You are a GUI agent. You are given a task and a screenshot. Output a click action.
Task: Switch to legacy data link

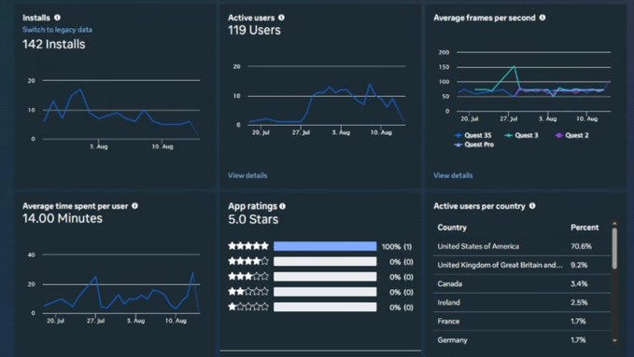tap(57, 30)
